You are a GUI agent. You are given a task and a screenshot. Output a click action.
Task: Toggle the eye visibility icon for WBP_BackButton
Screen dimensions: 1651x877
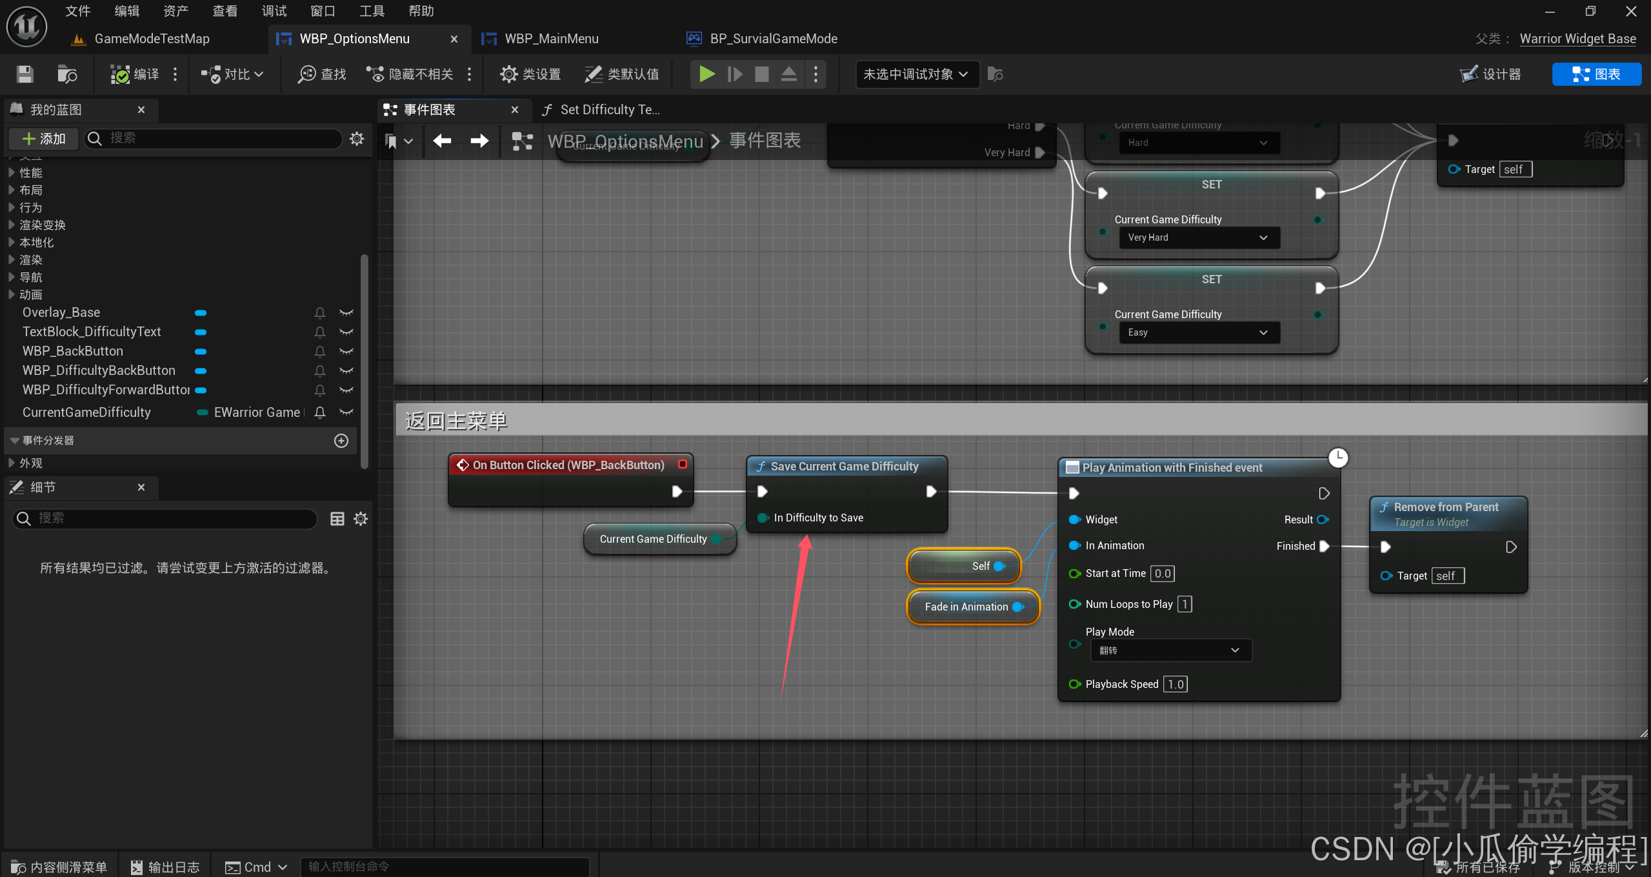click(x=346, y=352)
